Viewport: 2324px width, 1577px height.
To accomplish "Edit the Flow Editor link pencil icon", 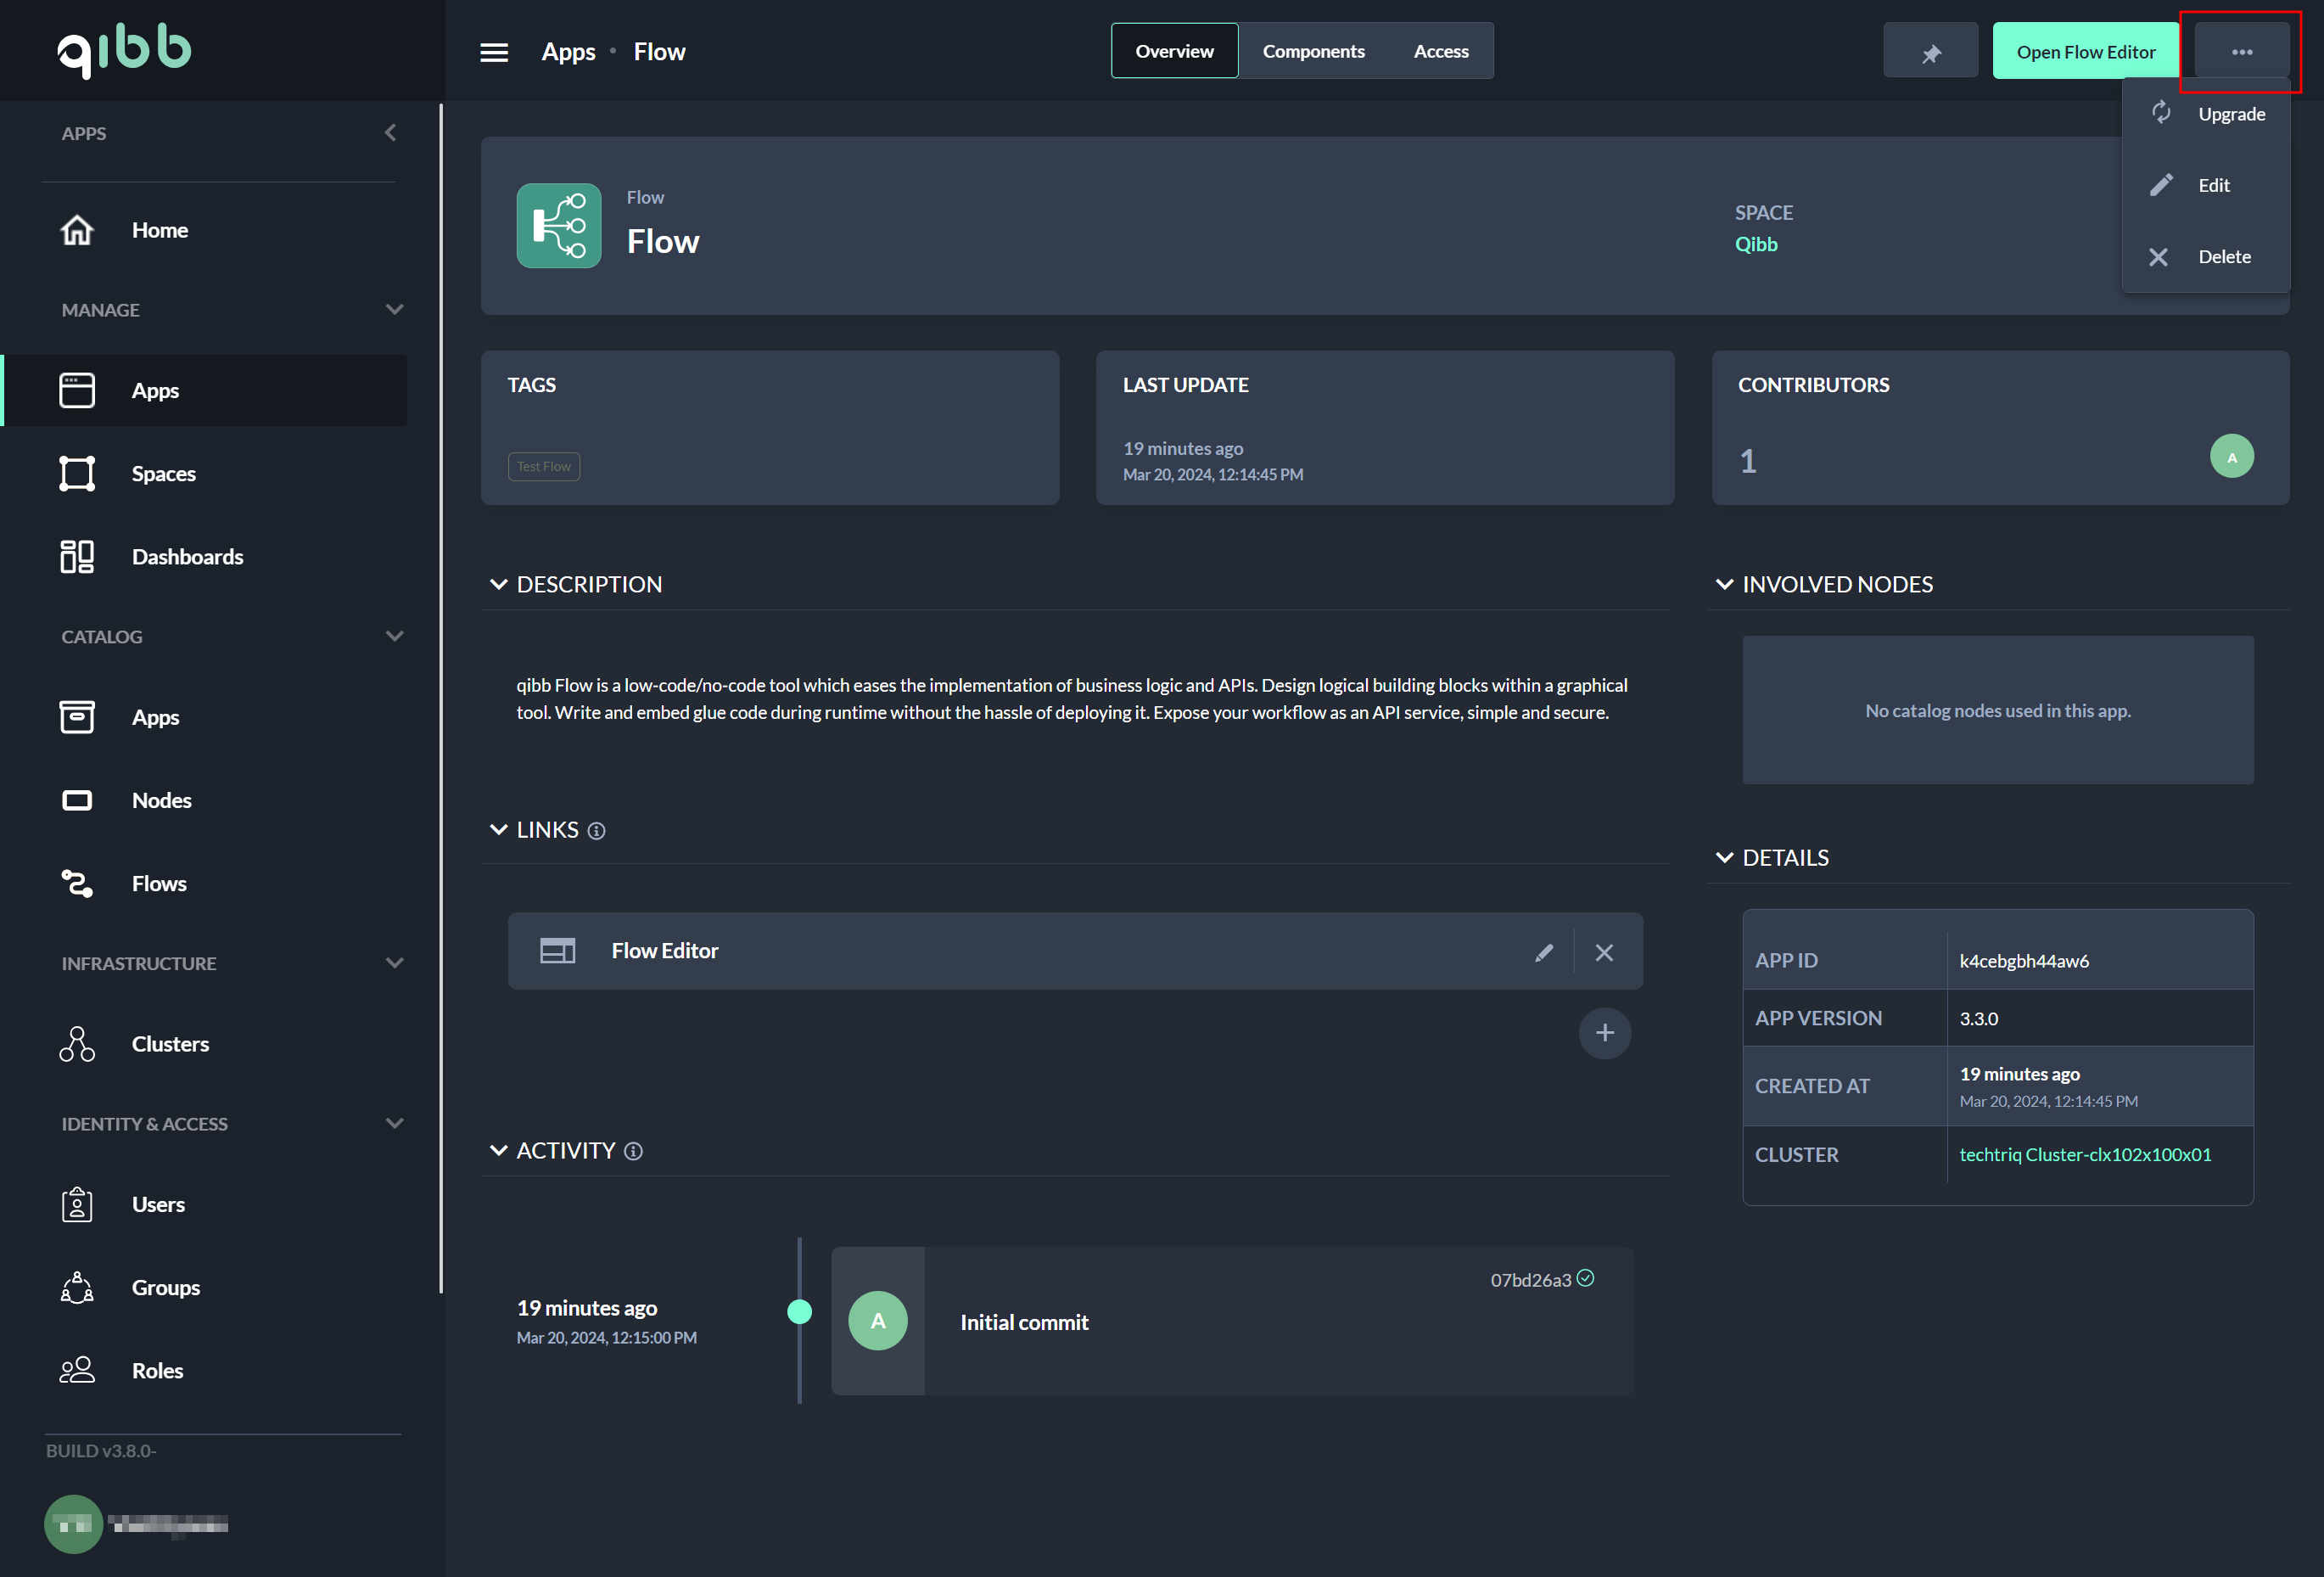I will coord(1543,951).
